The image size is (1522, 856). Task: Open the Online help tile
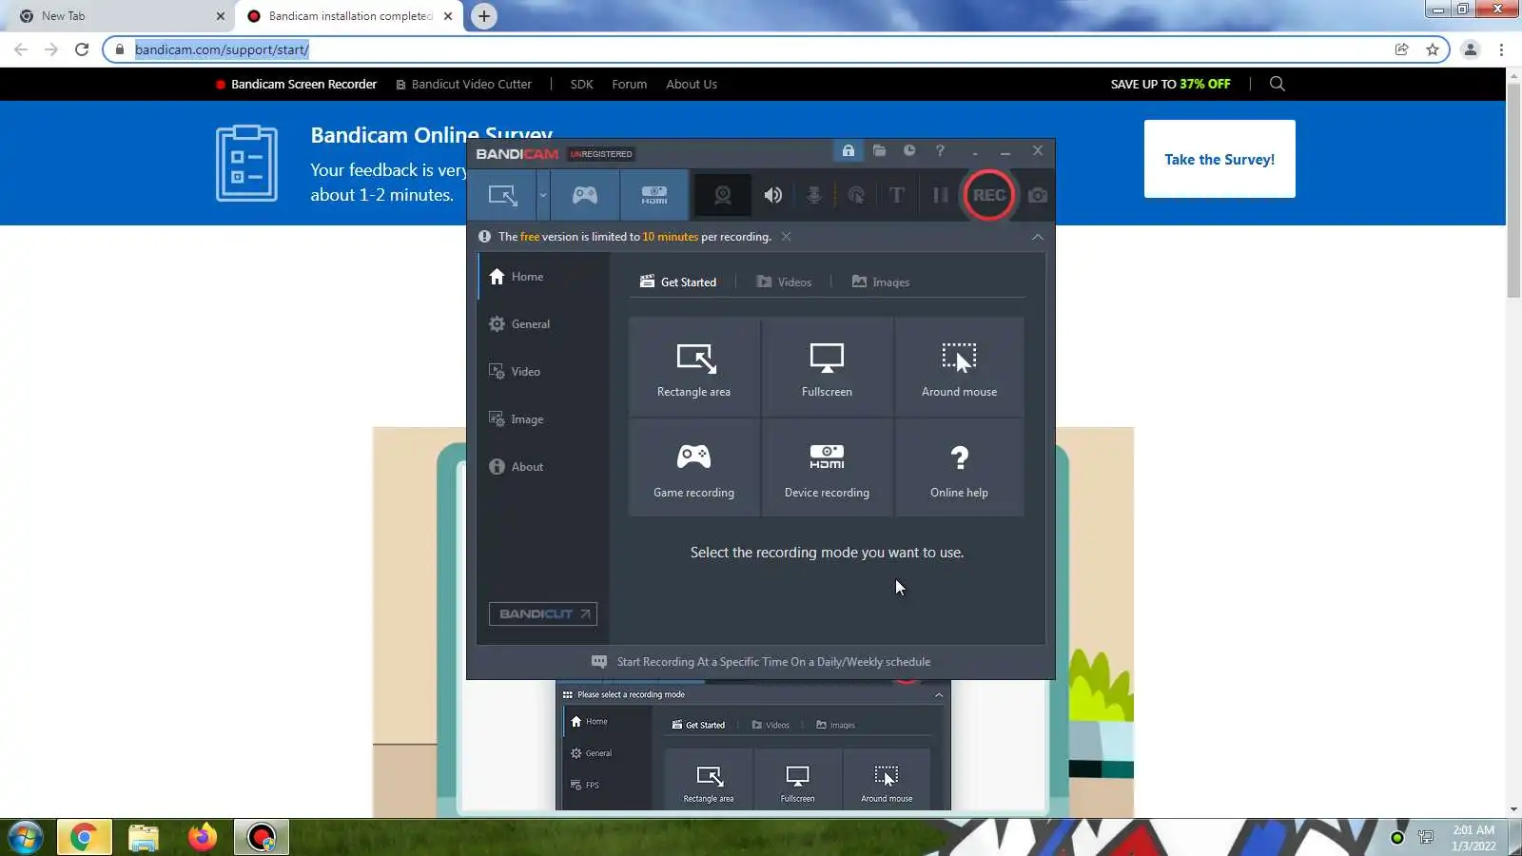point(960,468)
